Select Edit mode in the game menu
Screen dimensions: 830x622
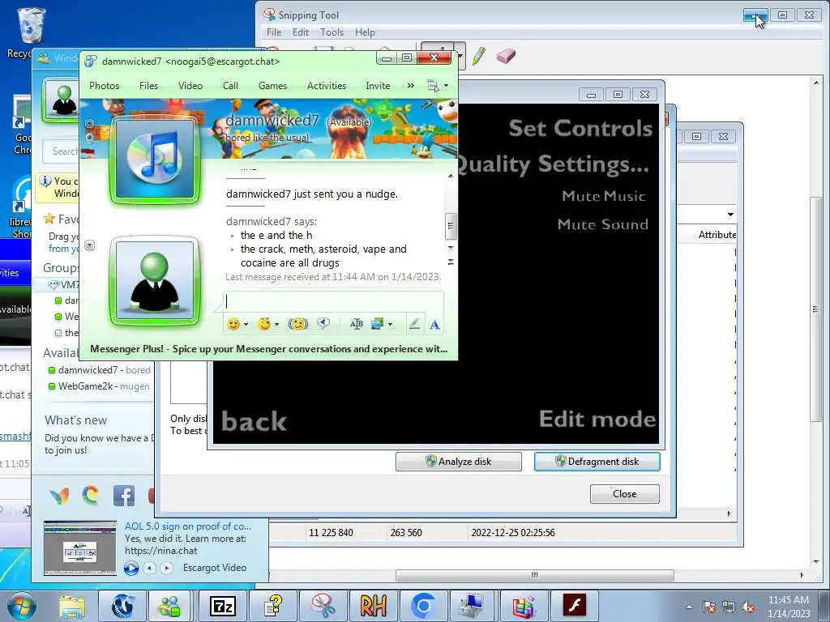tap(597, 419)
